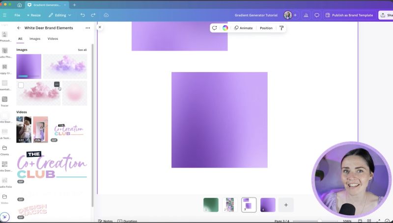
Task: Select the purple gradient image thumbnail
Action: coord(29,67)
